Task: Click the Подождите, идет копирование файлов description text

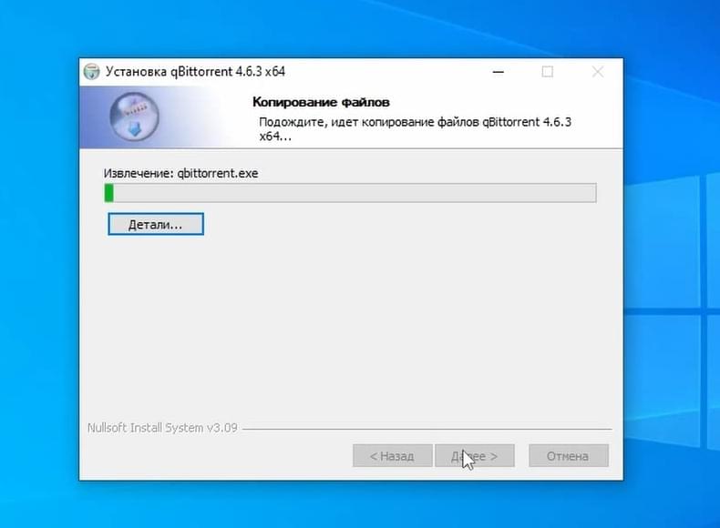Action: point(415,129)
